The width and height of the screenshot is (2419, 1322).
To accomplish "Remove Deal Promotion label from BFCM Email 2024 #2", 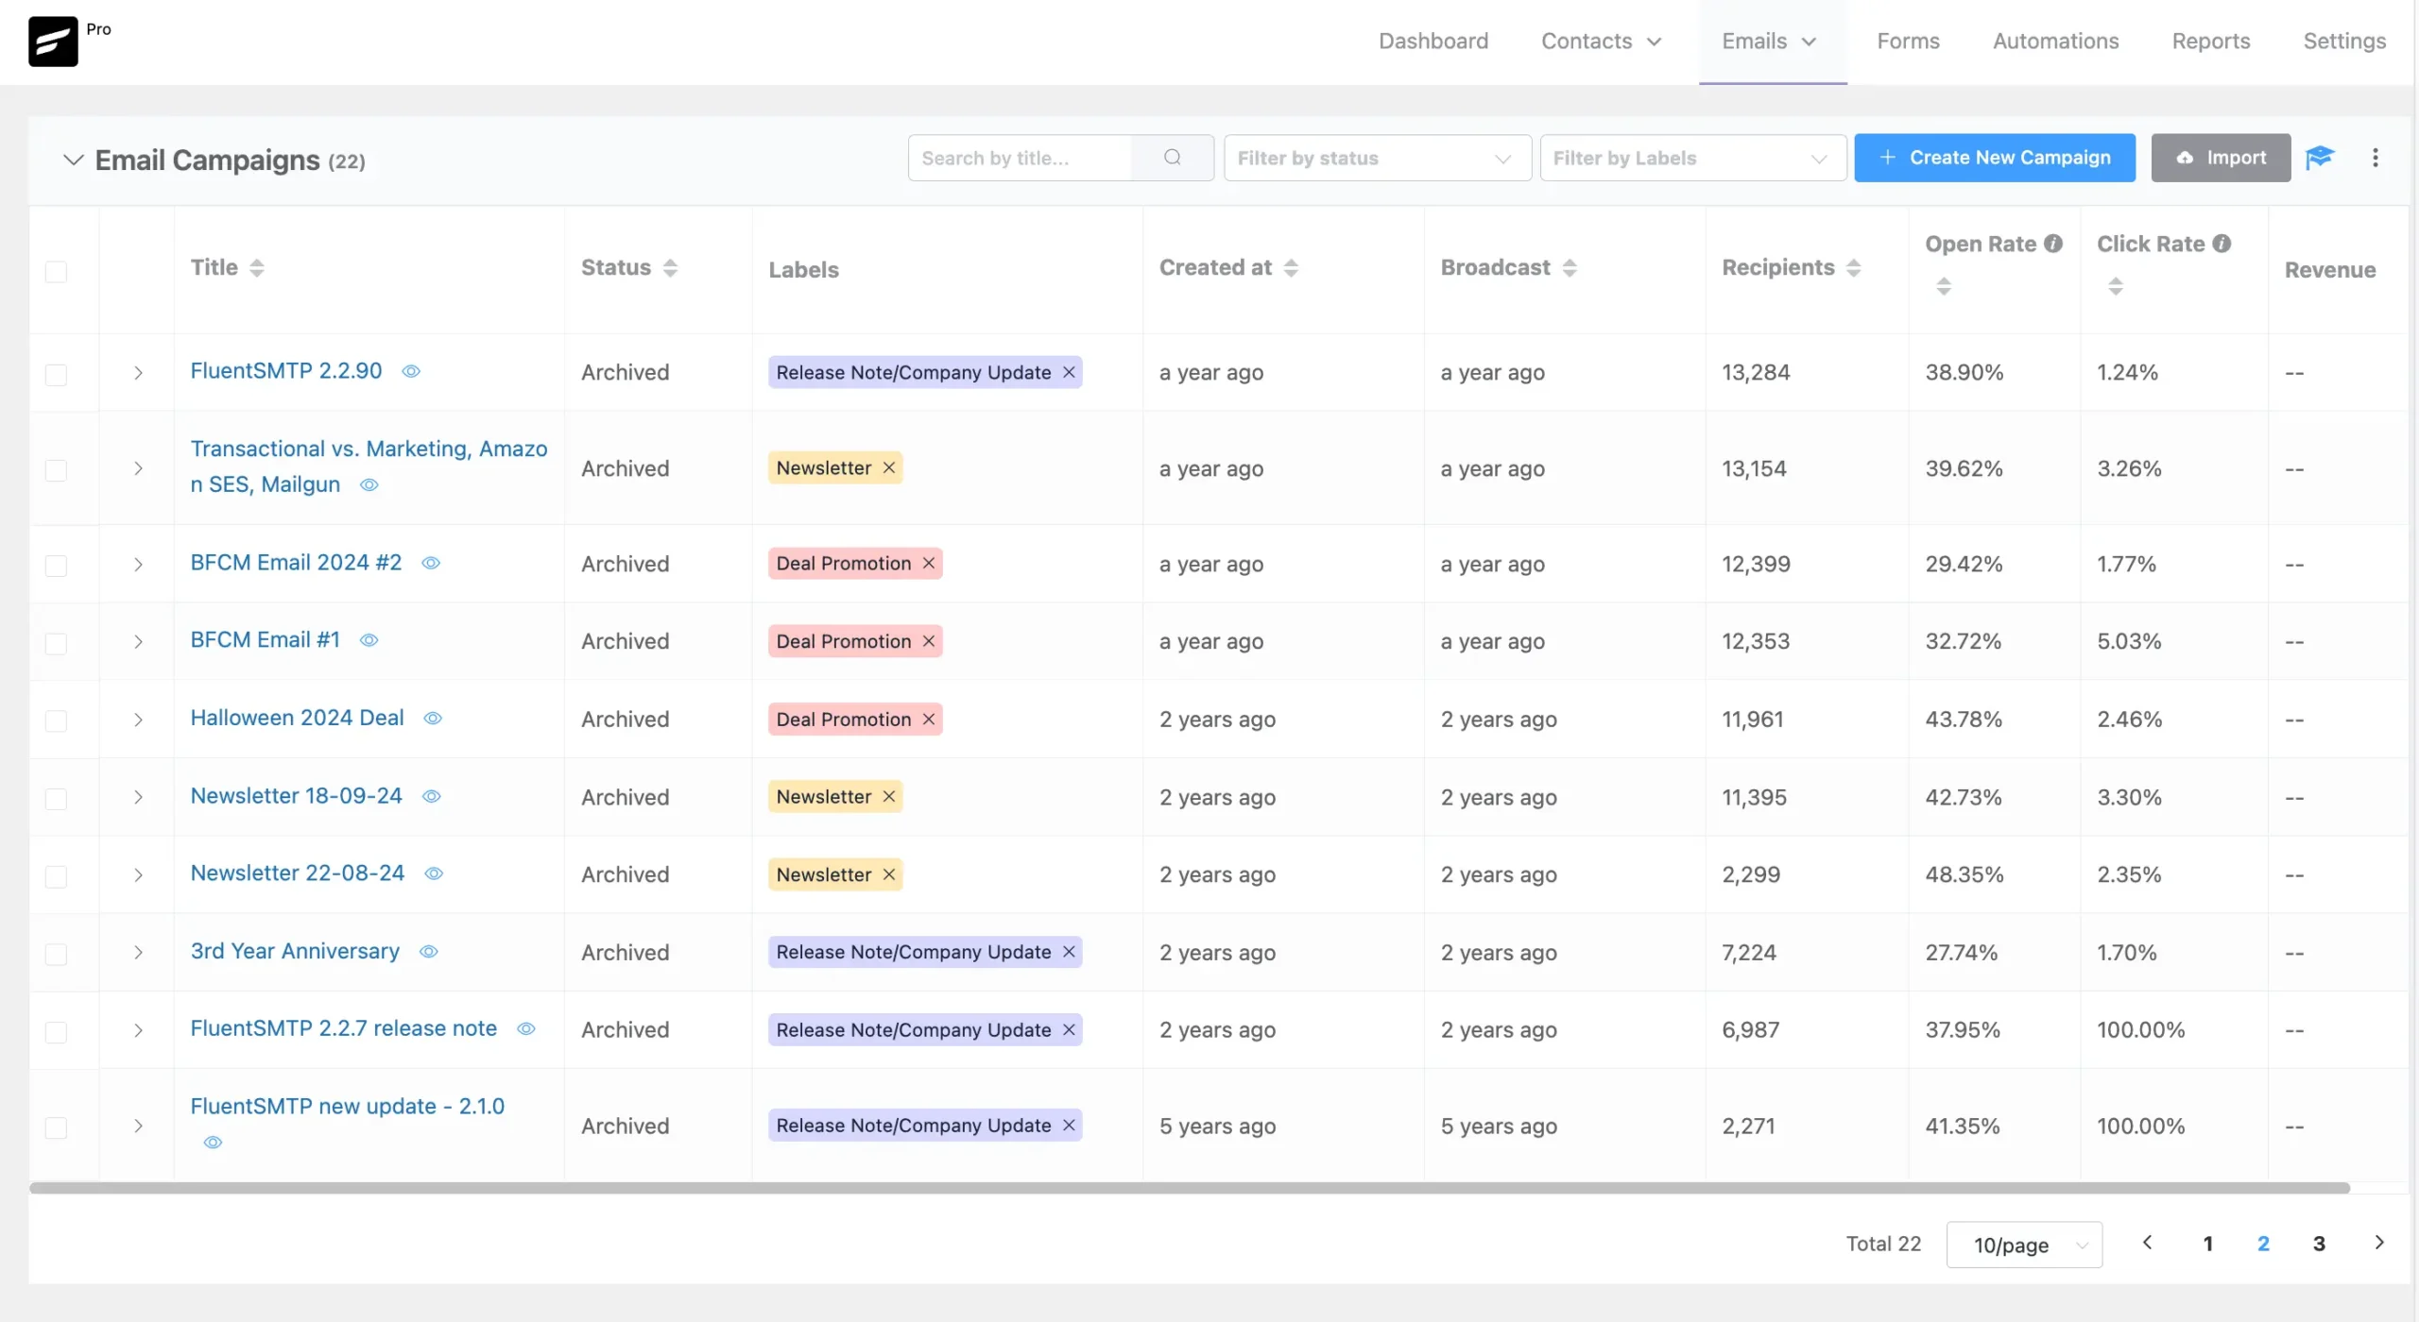I will tap(929, 564).
